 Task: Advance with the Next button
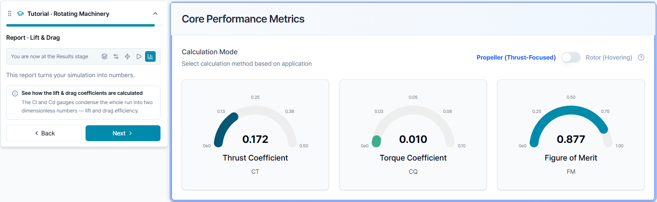tap(123, 133)
